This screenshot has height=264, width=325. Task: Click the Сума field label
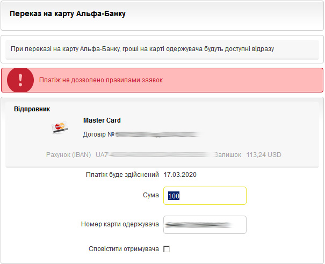[x=151, y=195]
